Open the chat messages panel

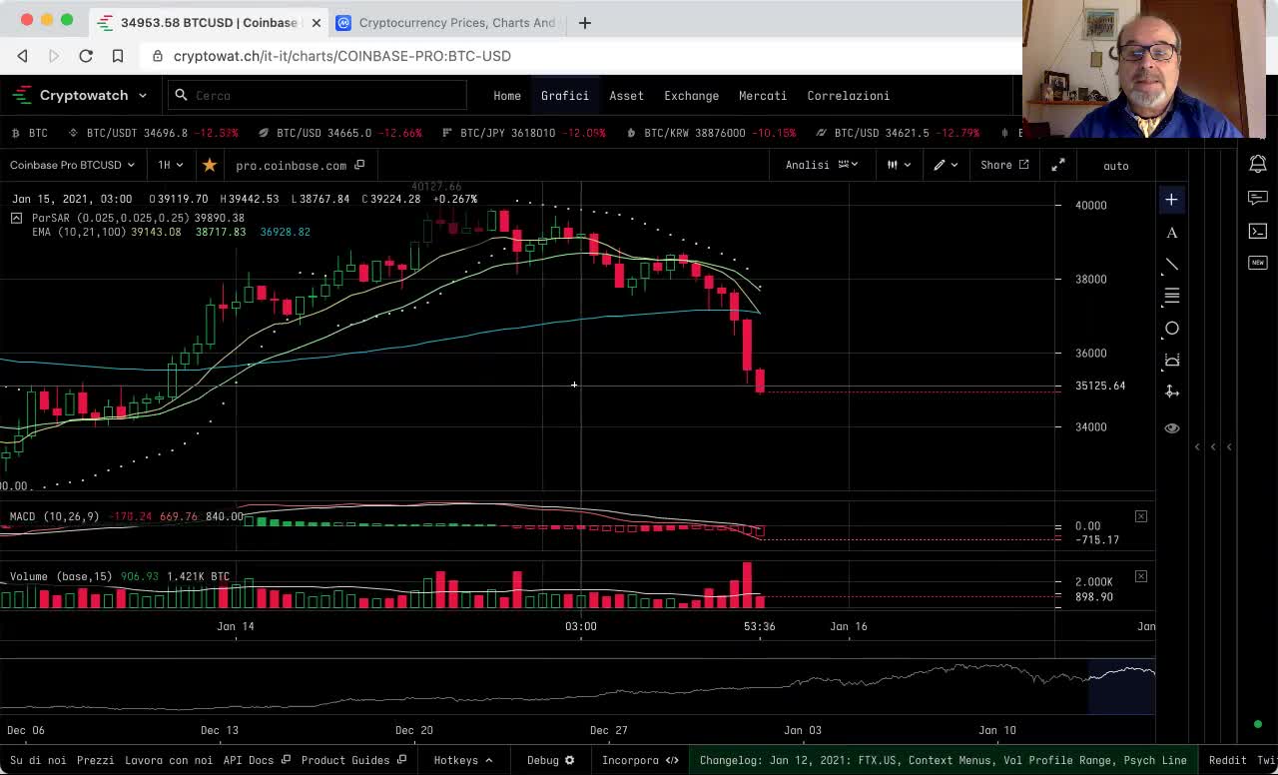pos(1258,198)
